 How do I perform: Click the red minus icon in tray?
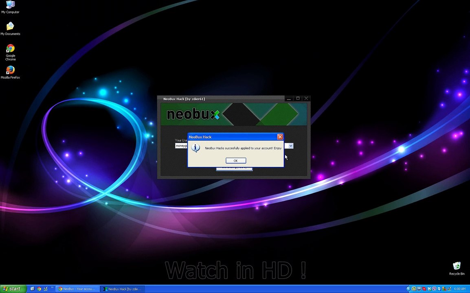click(x=424, y=289)
